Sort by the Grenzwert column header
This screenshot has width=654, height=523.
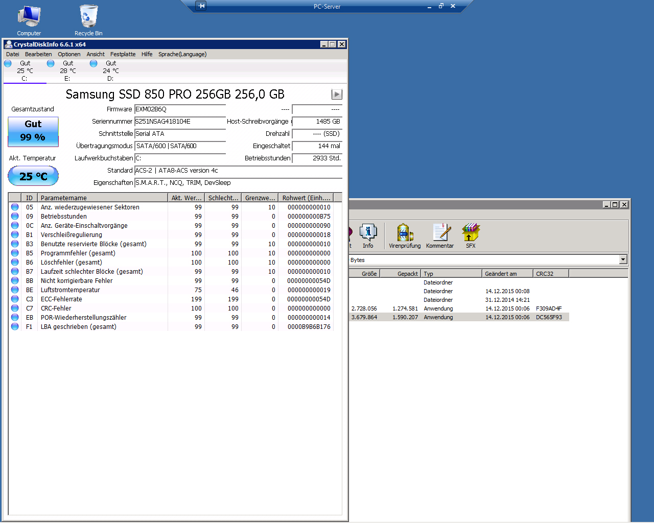pos(260,198)
